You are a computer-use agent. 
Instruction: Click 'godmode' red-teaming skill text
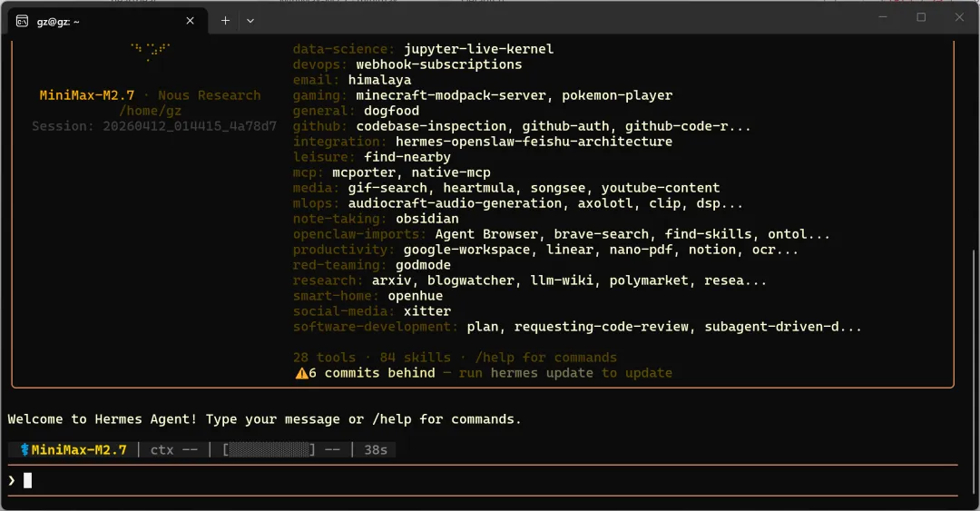click(423, 264)
